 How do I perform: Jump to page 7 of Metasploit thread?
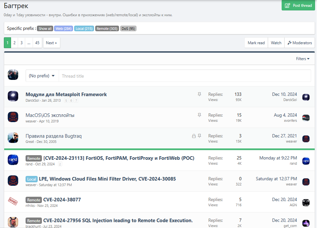pos(76,100)
